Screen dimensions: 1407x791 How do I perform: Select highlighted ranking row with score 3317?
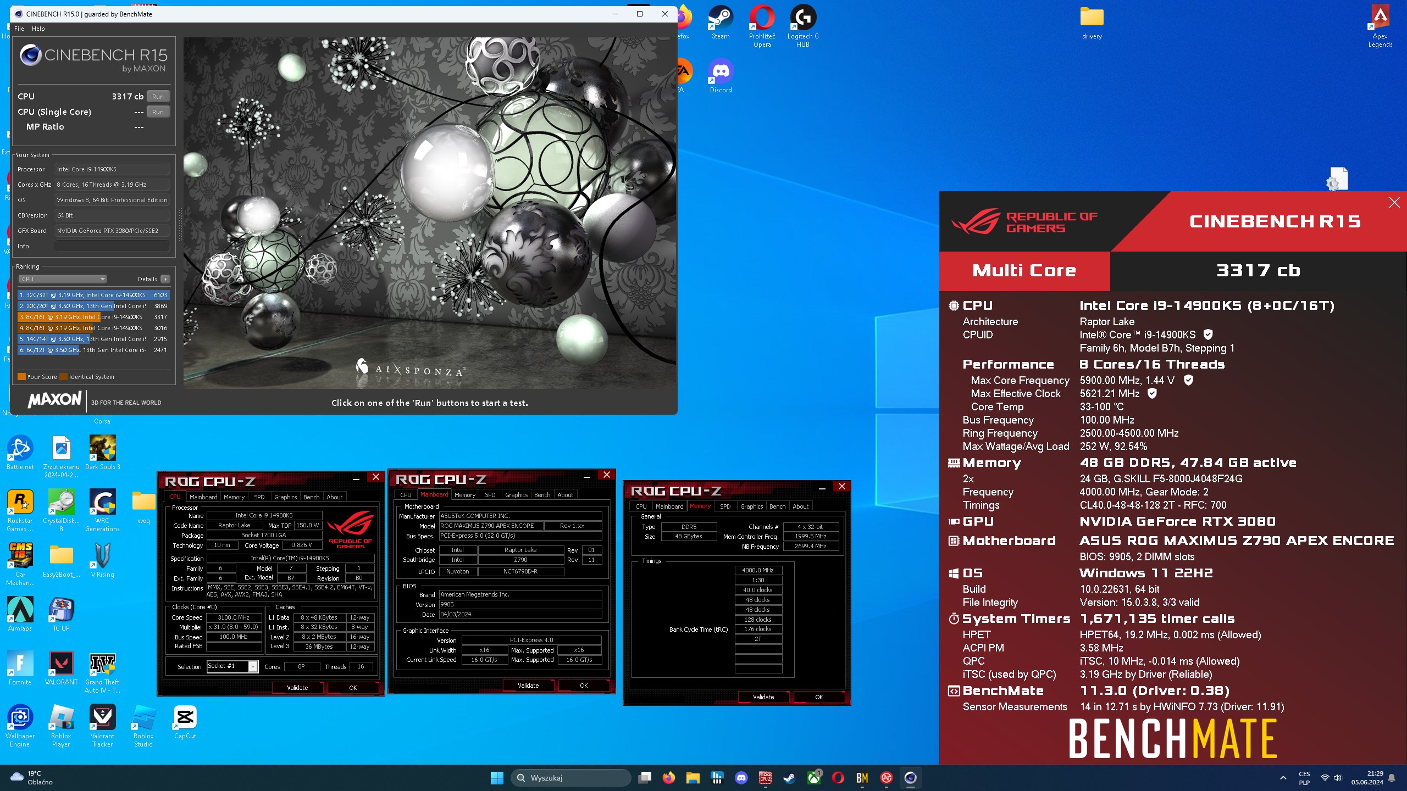[x=93, y=317]
